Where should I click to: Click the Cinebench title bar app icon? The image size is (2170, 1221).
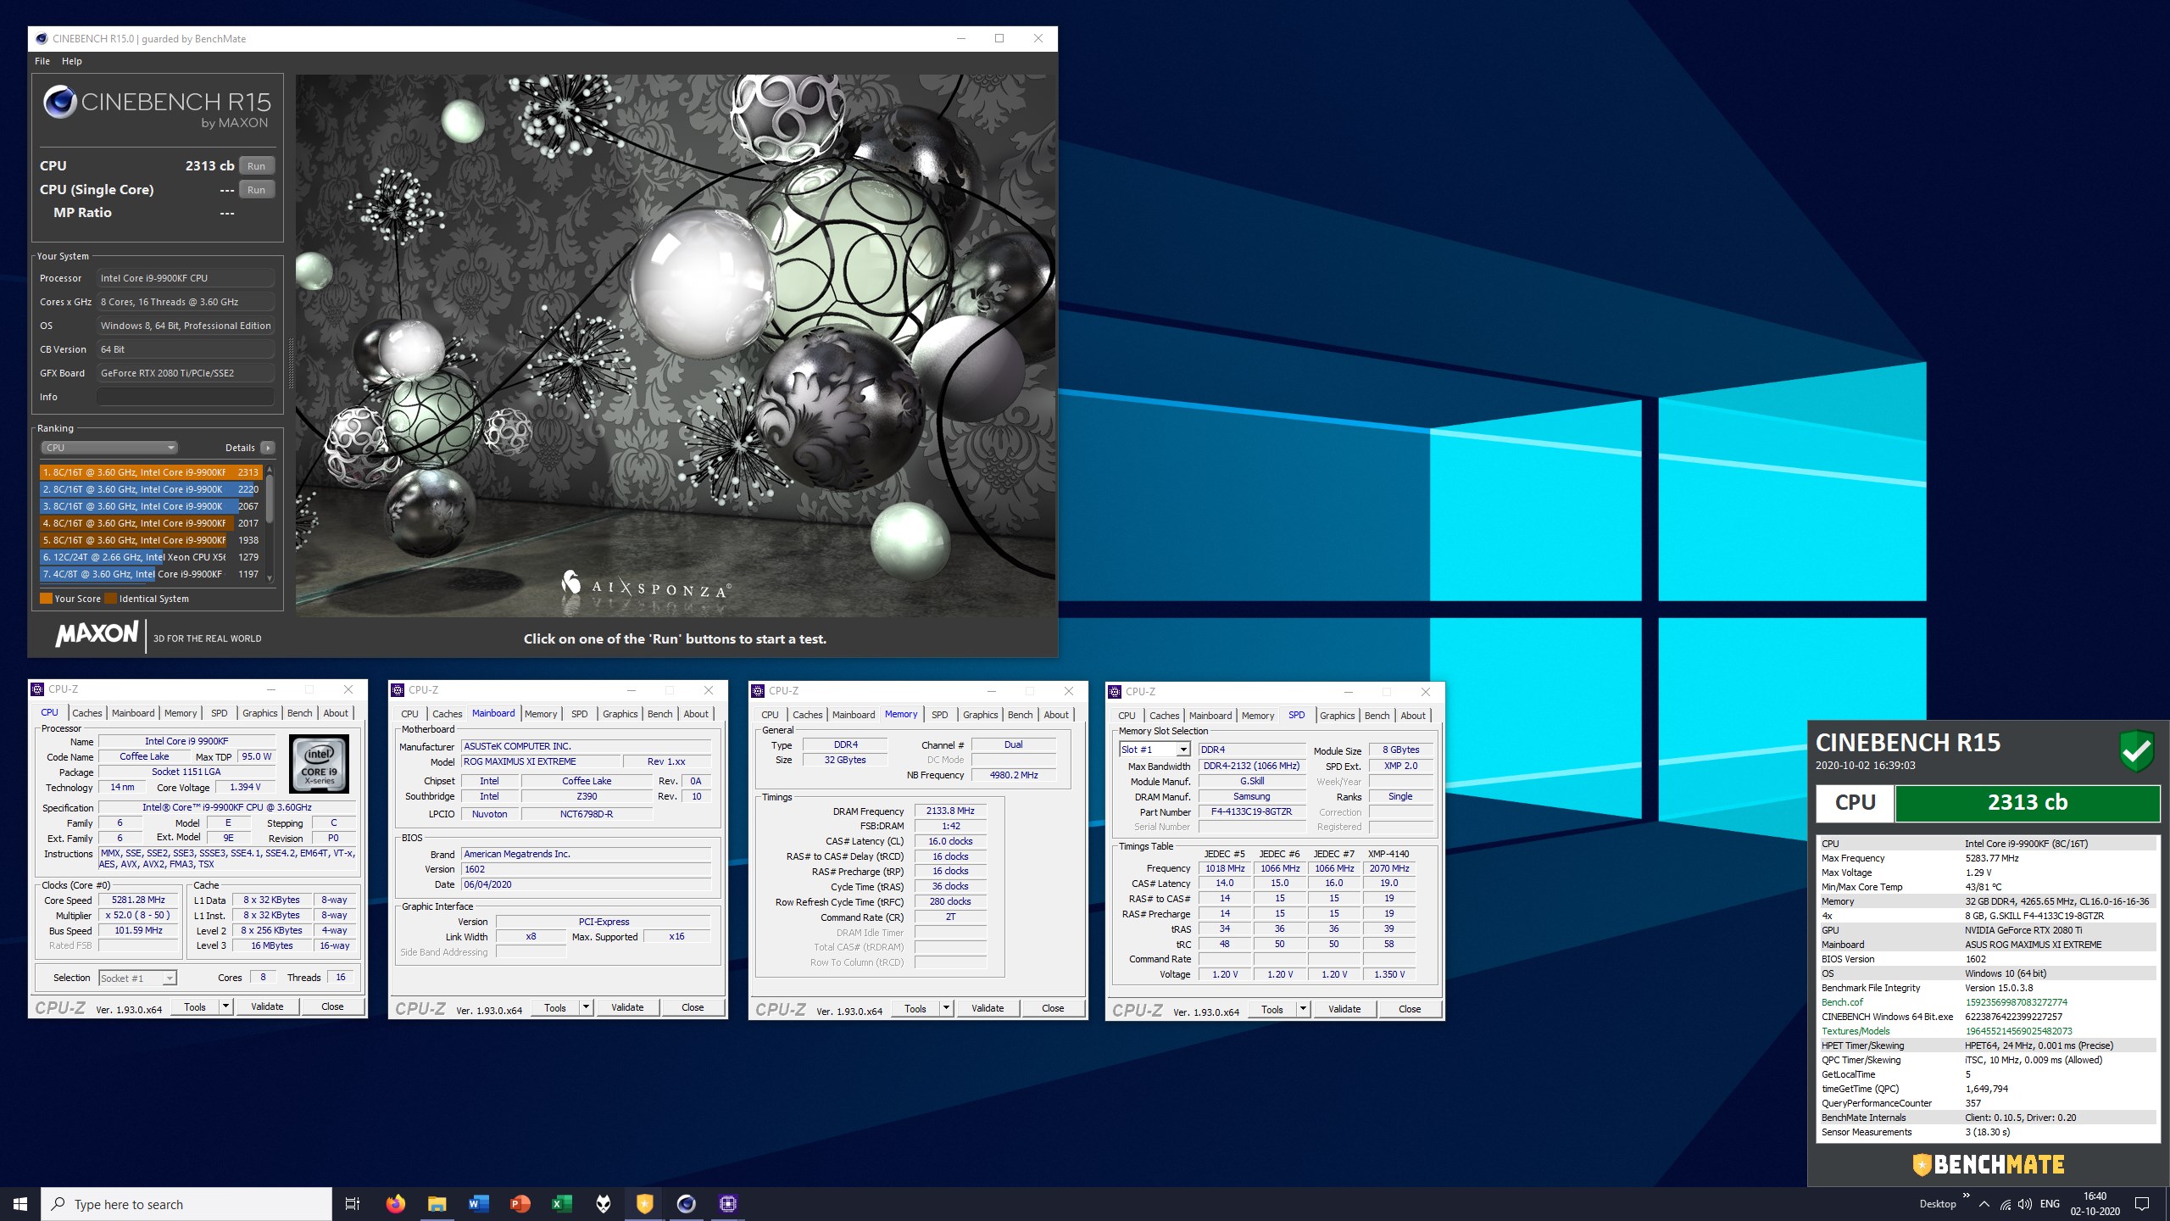click(x=42, y=38)
